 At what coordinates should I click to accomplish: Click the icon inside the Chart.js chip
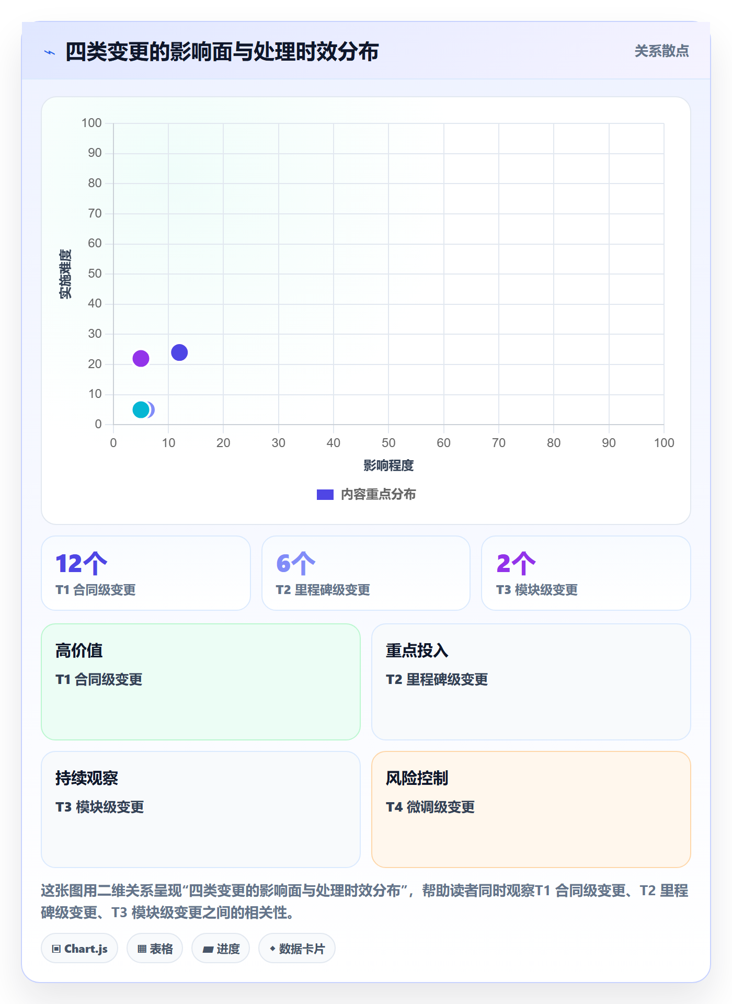(x=56, y=949)
